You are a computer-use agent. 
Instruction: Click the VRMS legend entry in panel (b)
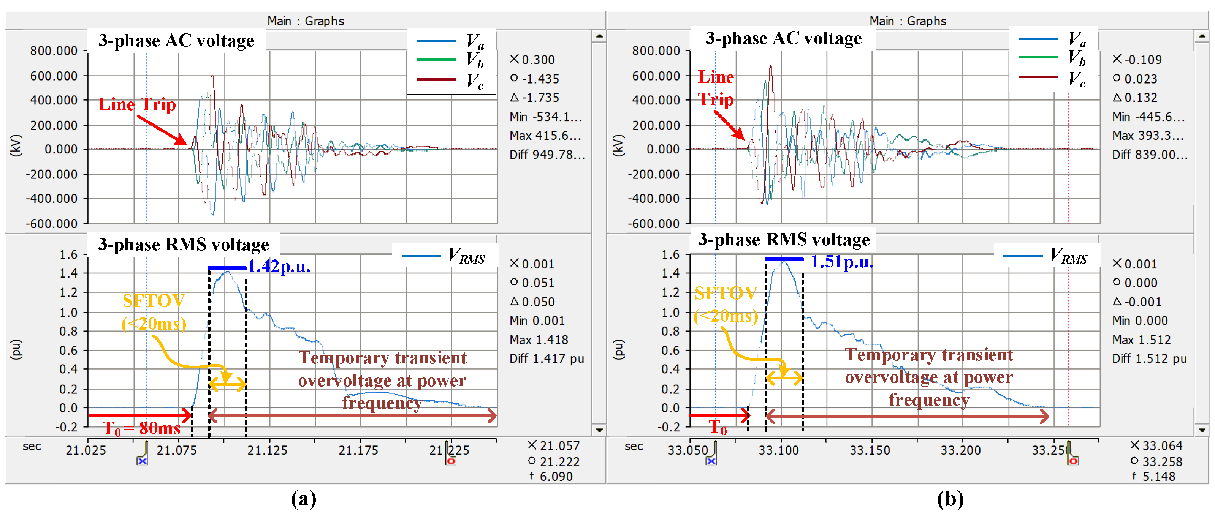click(x=1047, y=256)
